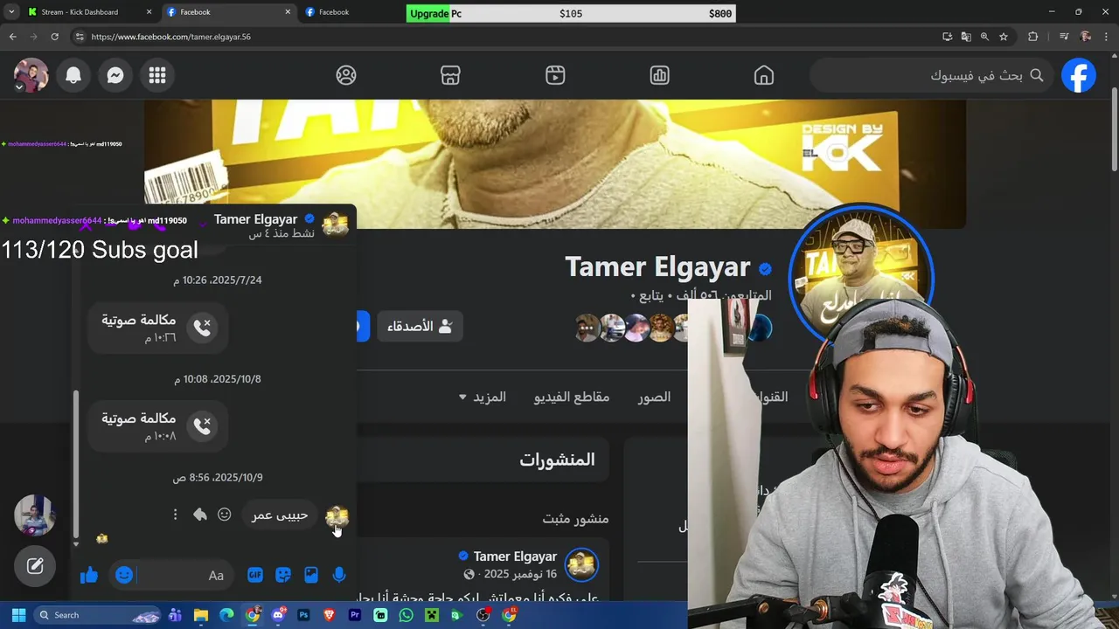
Task: Open emoji picker in chat input
Action: (124, 575)
